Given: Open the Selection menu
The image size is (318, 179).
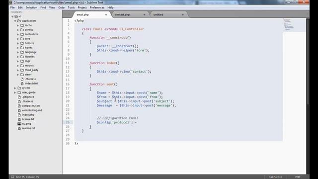Looking at the screenshot, I should (x=31, y=7).
